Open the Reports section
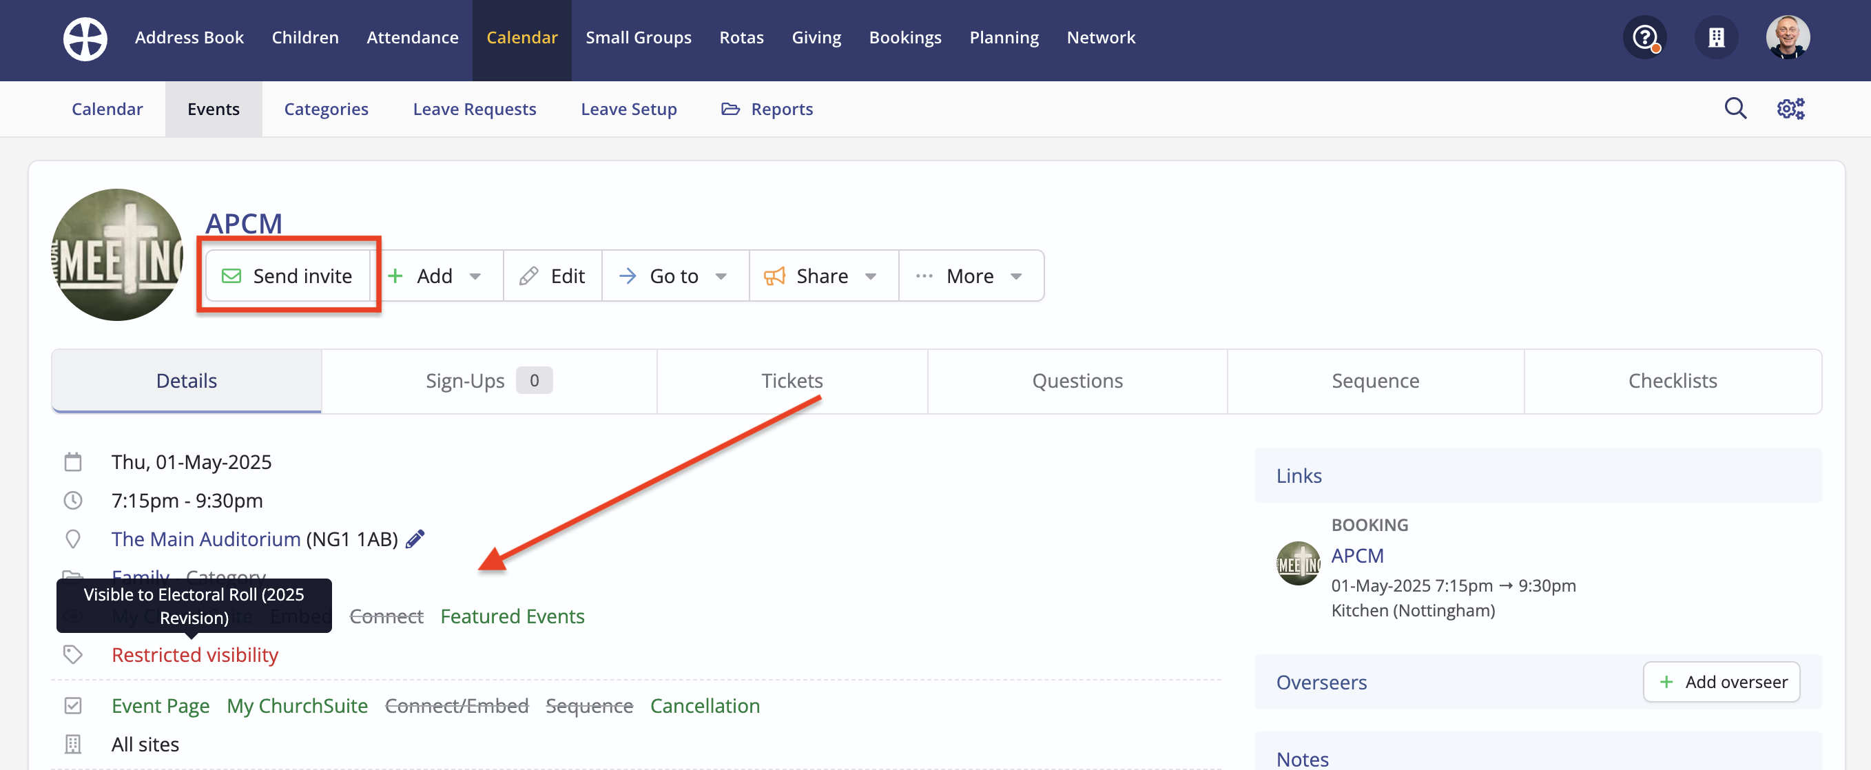Viewport: 1871px width, 770px height. click(x=767, y=109)
